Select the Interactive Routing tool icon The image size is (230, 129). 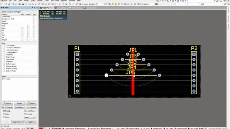tap(106, 4)
